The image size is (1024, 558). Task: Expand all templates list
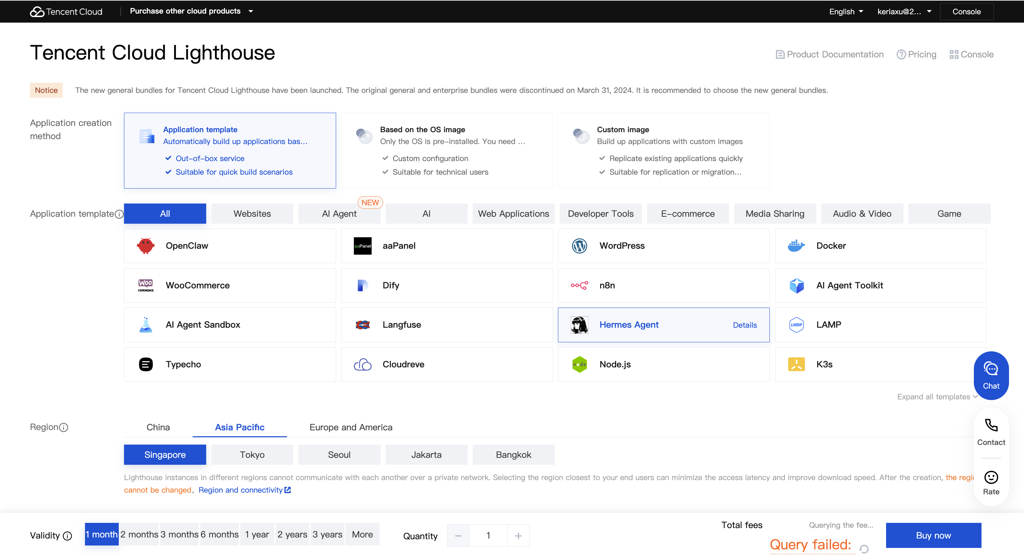(x=937, y=396)
